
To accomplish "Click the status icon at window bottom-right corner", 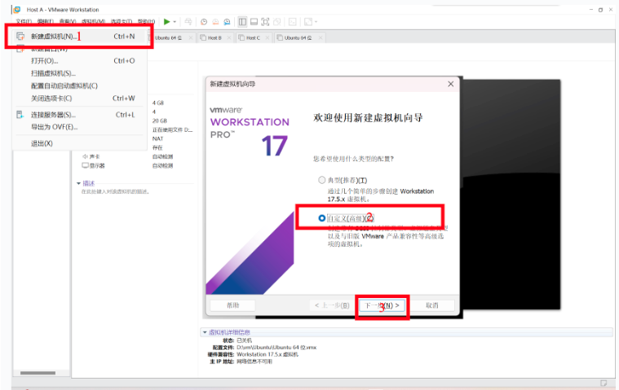I will coord(604,383).
